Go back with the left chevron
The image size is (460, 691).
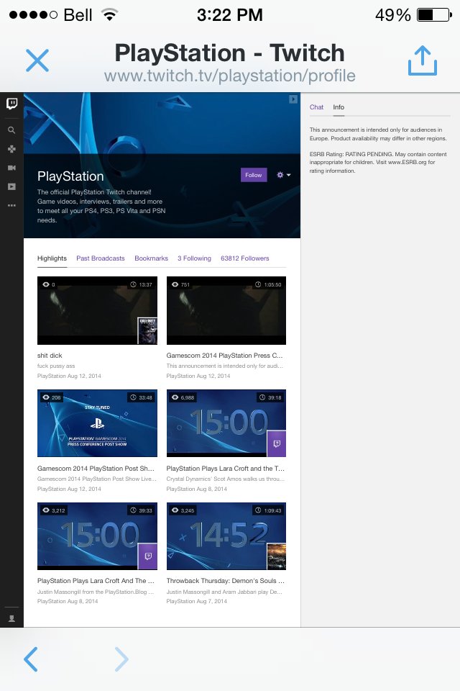[x=30, y=659]
